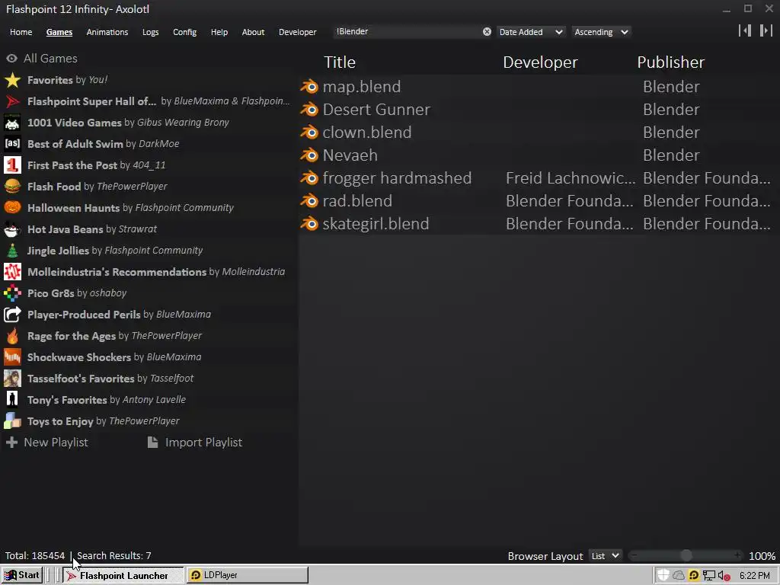Open the Games tab
780x585 pixels.
59,32
